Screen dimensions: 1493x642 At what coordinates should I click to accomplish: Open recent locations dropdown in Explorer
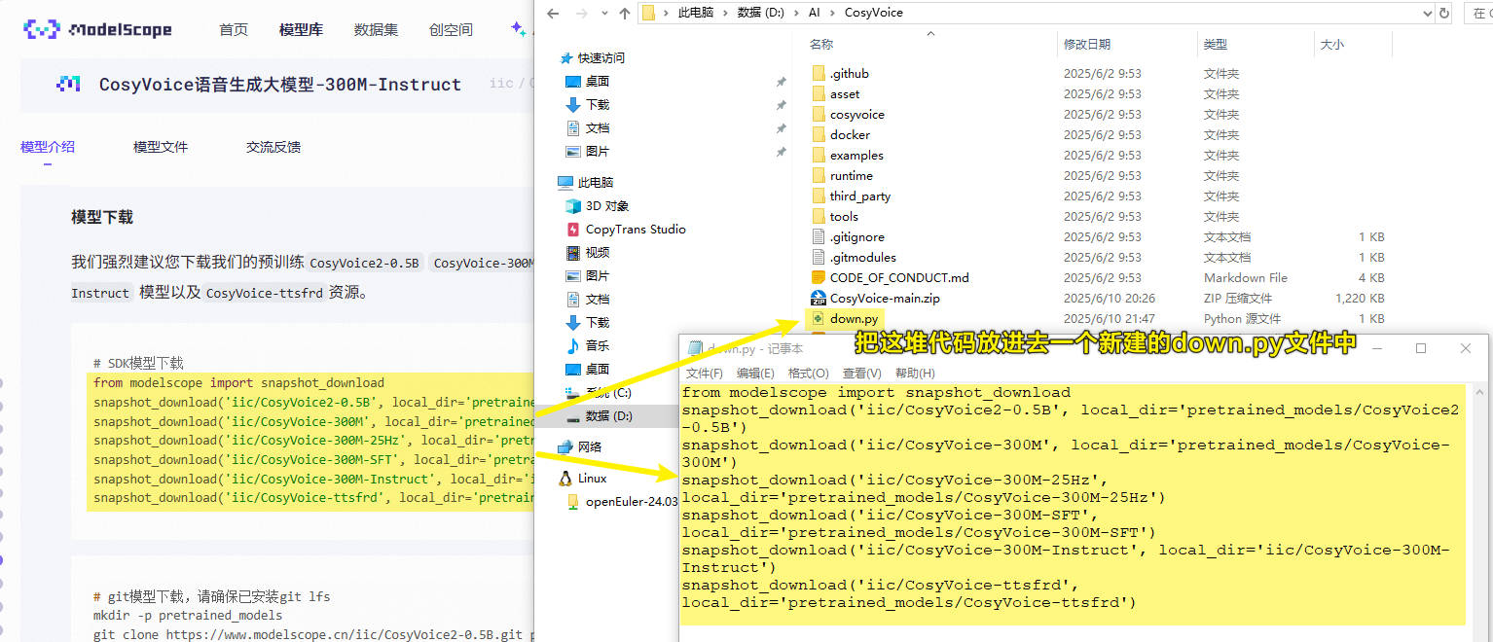(602, 14)
